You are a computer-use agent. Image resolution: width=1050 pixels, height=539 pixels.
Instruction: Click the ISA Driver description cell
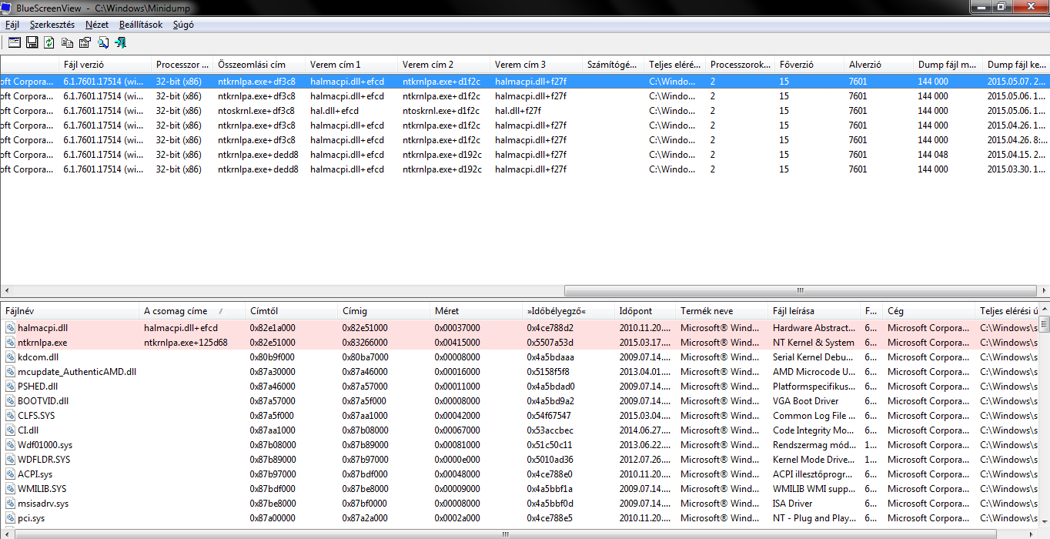tap(793, 504)
